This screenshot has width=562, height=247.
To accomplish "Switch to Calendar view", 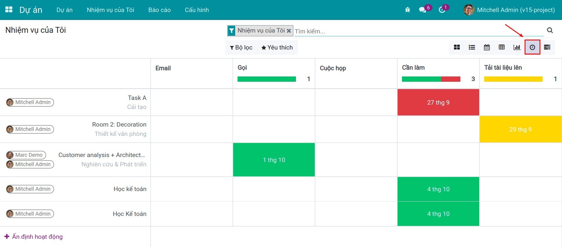I will tap(487, 47).
